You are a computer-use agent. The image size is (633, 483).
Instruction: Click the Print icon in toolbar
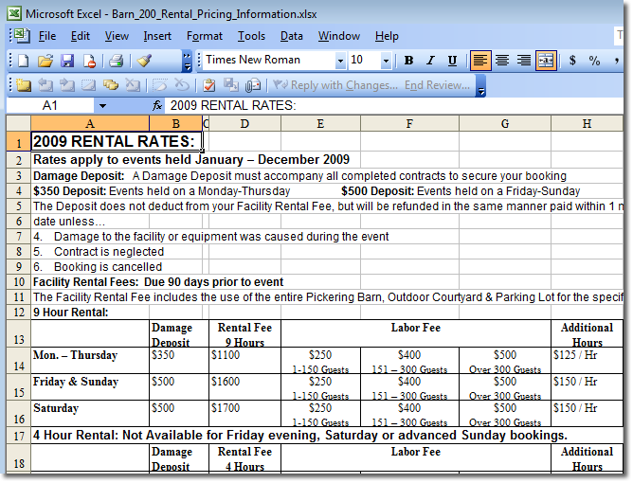(x=116, y=61)
